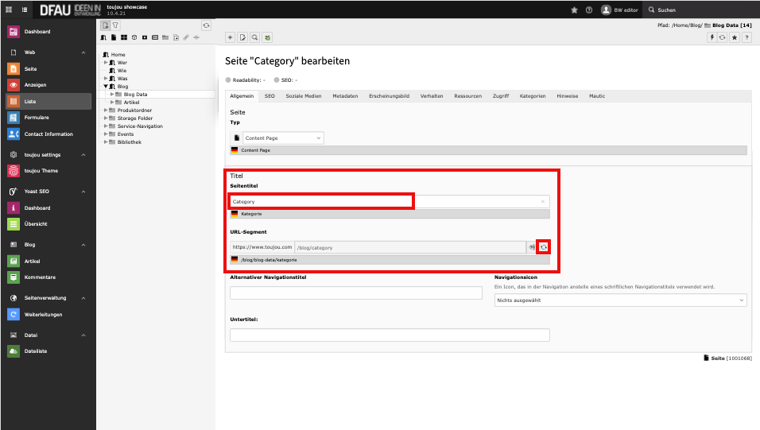
Task: Click the page tree filter icon
Action: point(115,25)
